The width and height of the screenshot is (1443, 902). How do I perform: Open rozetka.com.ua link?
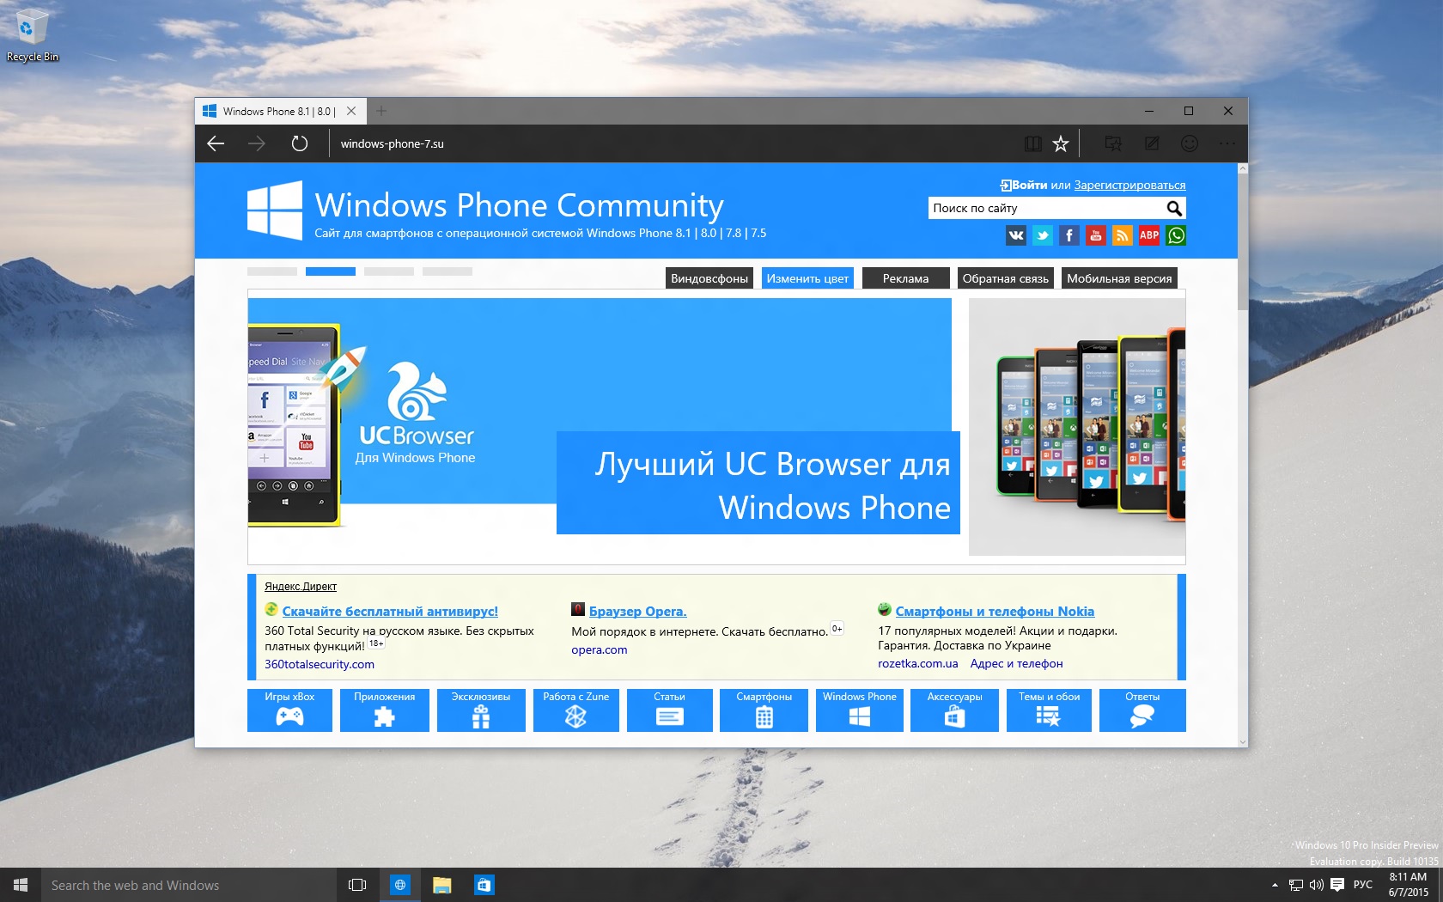pos(917,663)
